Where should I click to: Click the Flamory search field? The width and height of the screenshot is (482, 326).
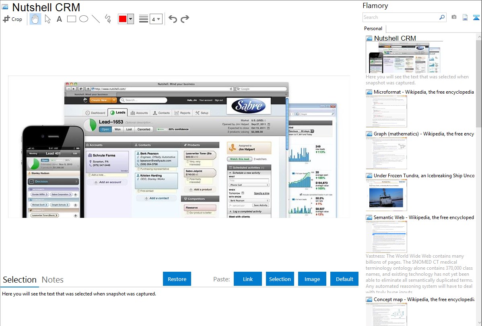[x=401, y=17]
